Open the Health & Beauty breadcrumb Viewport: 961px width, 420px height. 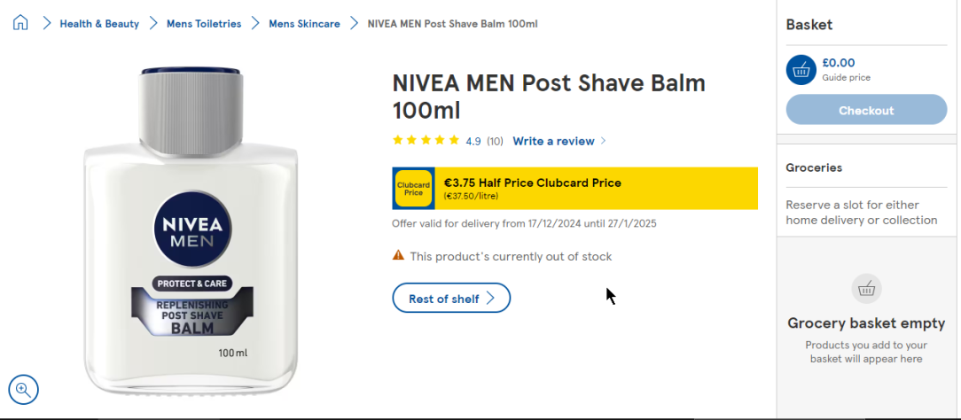point(99,24)
